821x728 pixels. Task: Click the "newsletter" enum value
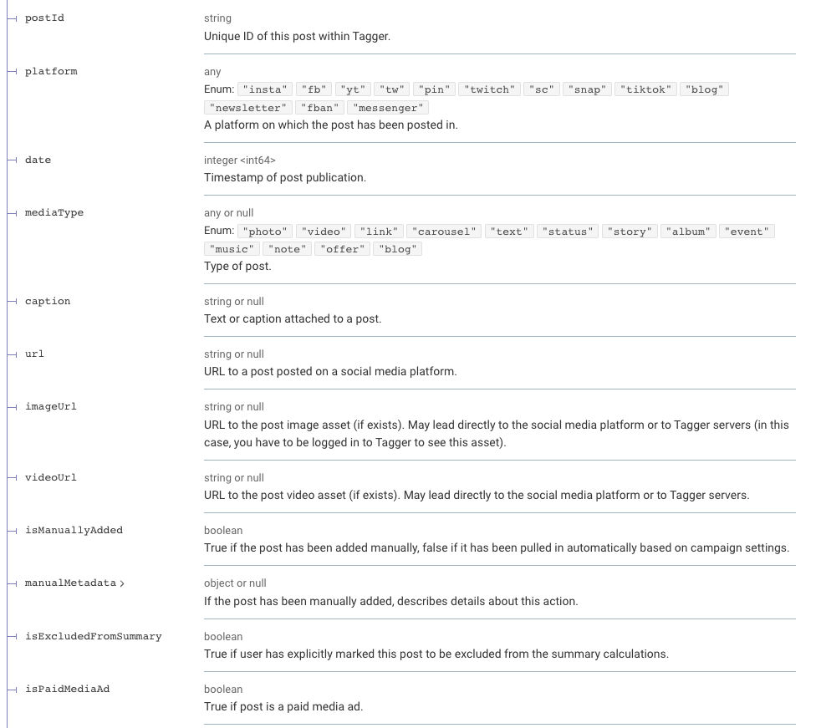pos(248,108)
